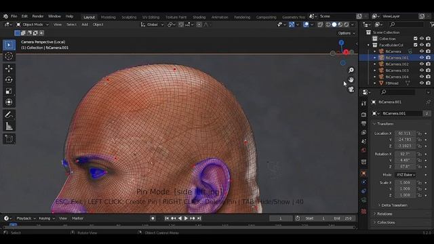Open the Scene properties tab
This screenshot has height=244, width=434.
pos(363,142)
